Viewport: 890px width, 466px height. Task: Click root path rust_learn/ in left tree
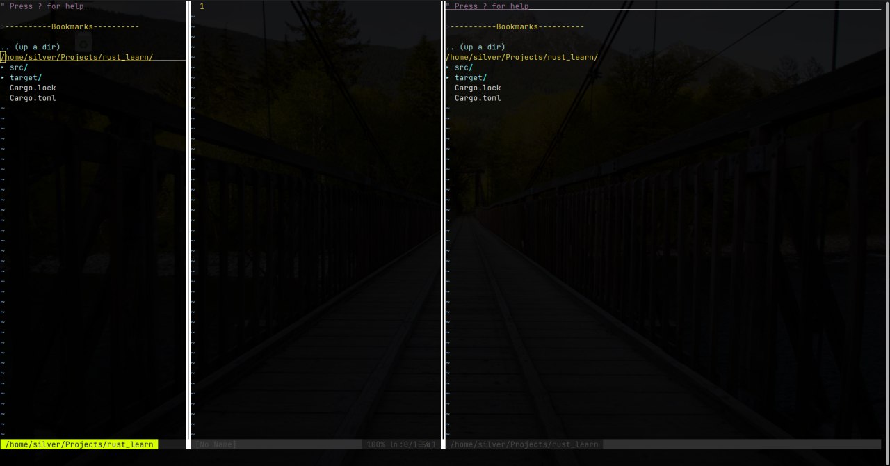click(77, 57)
